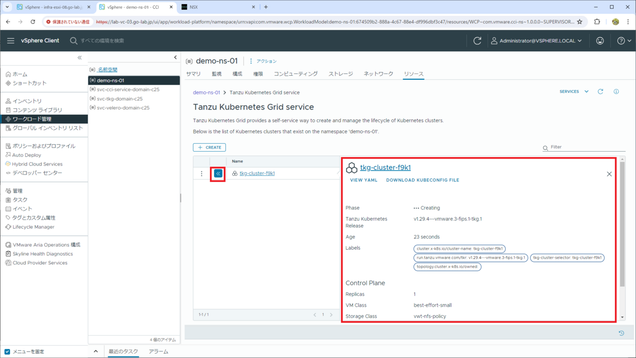
Task: Open the SERVICES dropdown
Action: (572, 91)
